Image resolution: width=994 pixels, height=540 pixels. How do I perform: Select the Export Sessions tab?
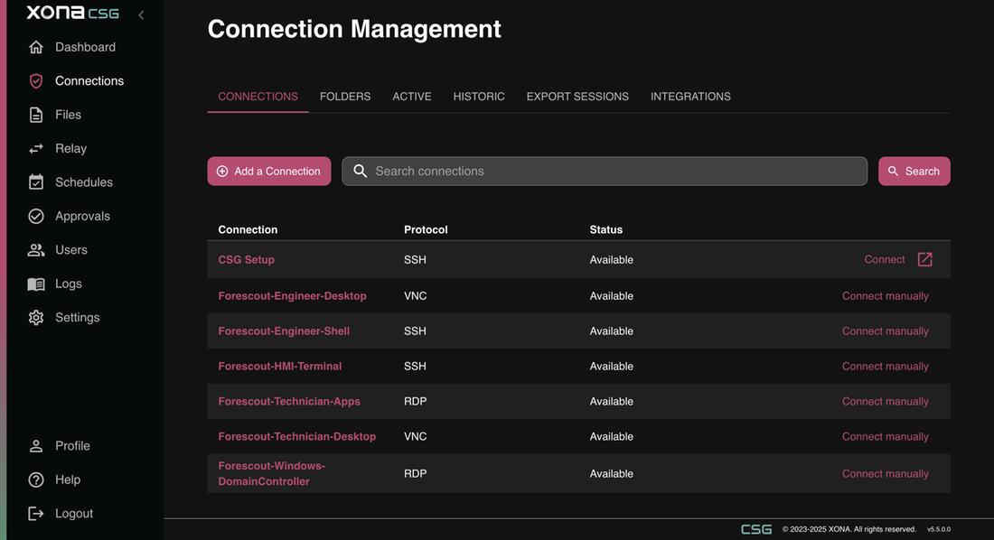577,97
